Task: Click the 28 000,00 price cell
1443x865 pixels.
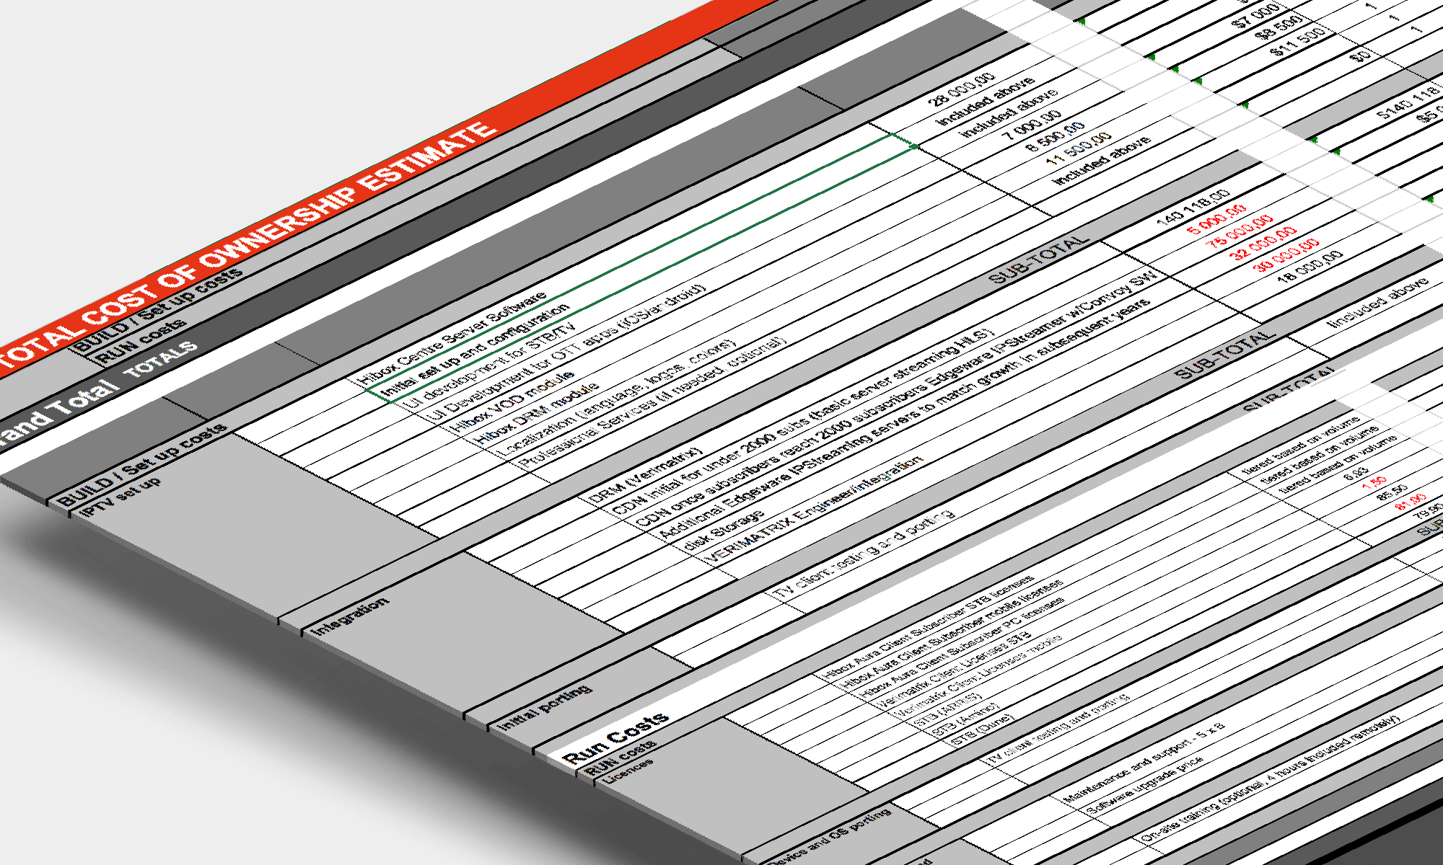Action: tap(960, 89)
